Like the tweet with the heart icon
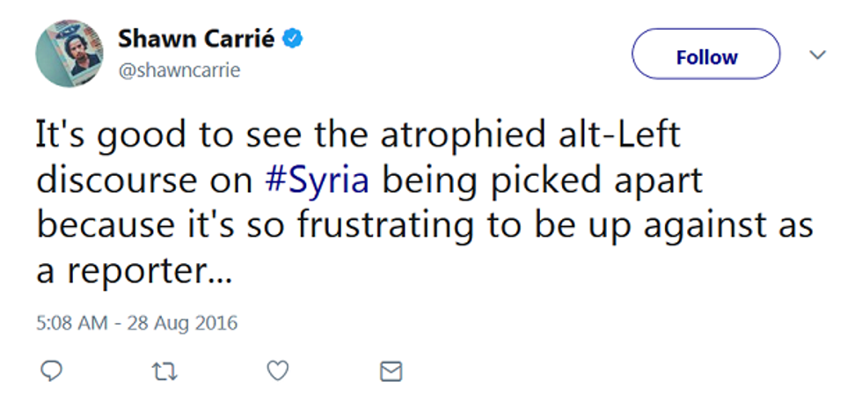 click(278, 371)
